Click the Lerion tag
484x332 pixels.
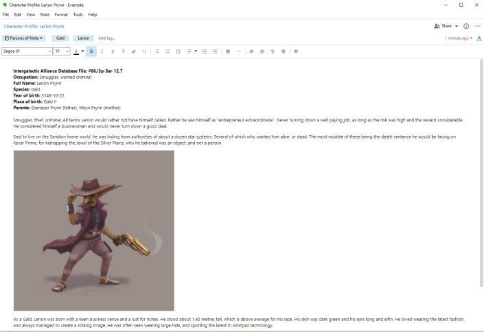click(x=83, y=38)
